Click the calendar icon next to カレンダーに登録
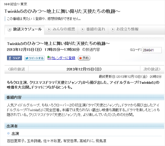 tap(49, 58)
